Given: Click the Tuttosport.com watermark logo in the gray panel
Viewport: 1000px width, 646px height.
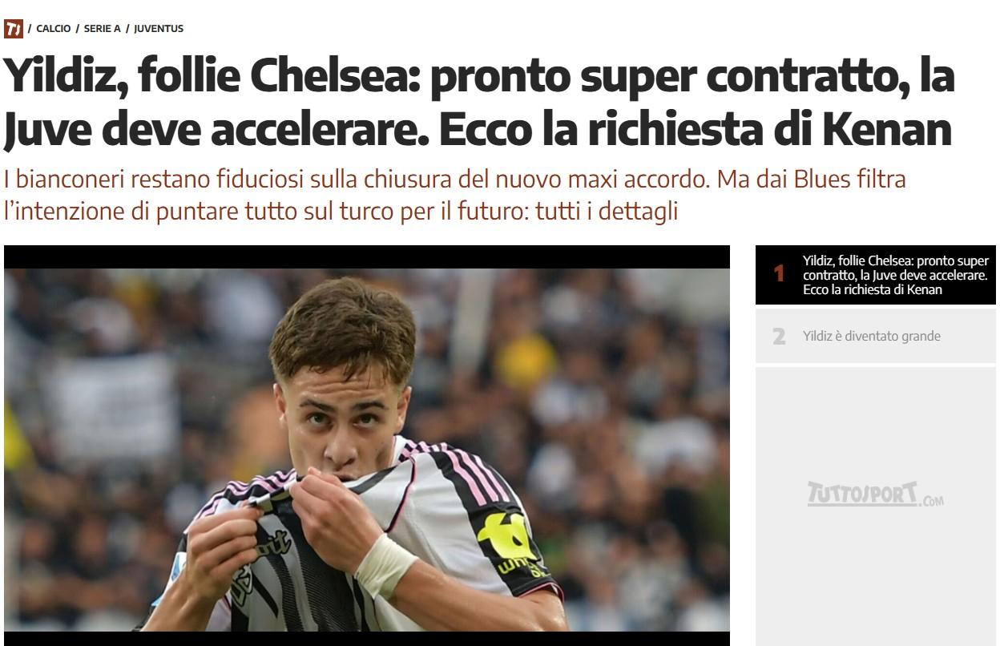Looking at the screenshot, I should [x=875, y=494].
